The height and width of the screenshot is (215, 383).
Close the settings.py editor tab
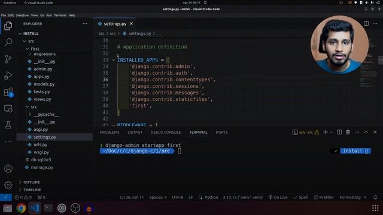coord(131,24)
